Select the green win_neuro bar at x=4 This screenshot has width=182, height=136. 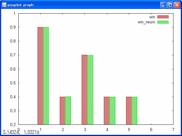112,111
